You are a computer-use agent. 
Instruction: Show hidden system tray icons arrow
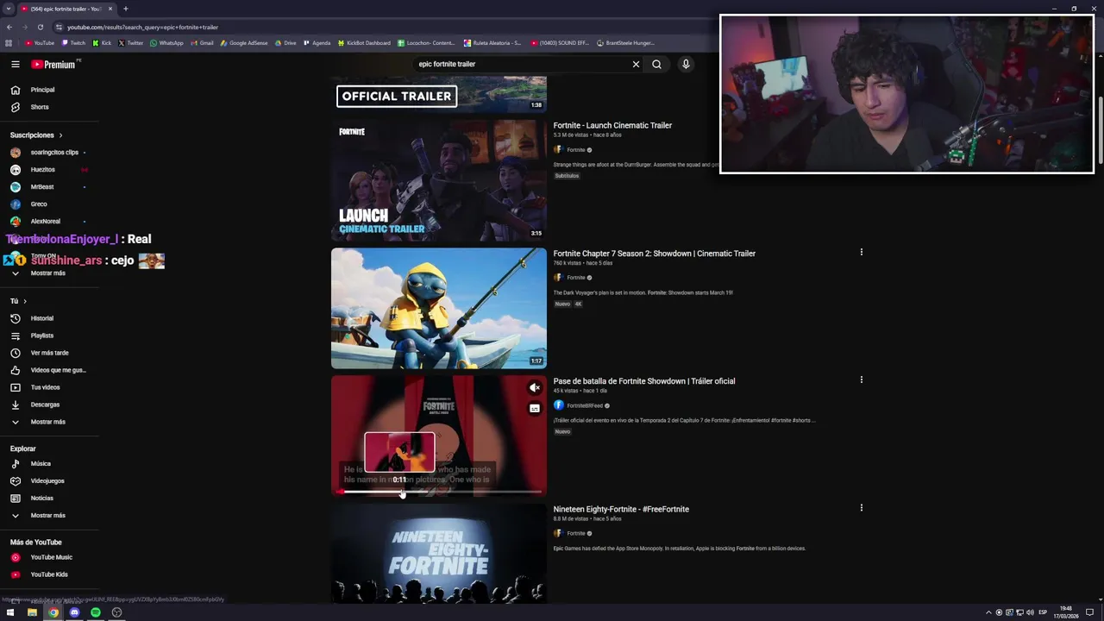(988, 612)
